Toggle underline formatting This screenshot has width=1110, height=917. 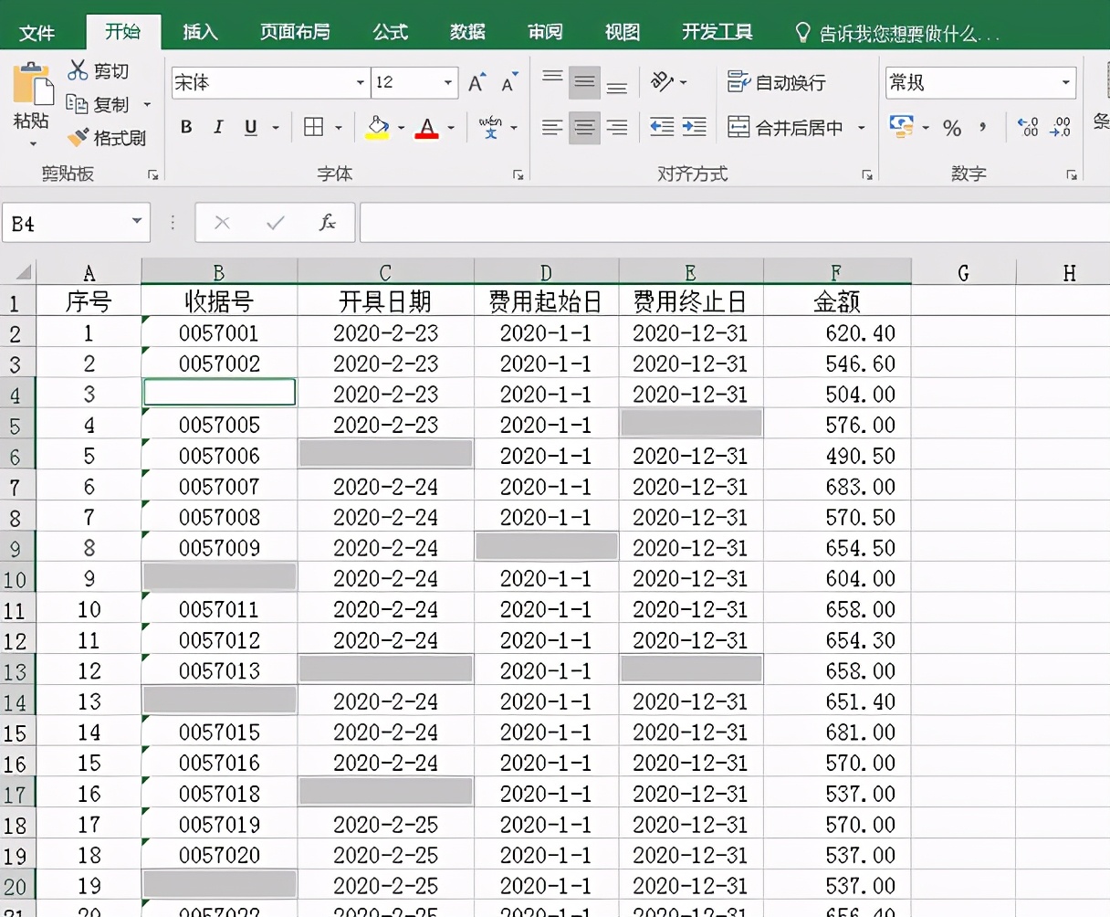[251, 127]
